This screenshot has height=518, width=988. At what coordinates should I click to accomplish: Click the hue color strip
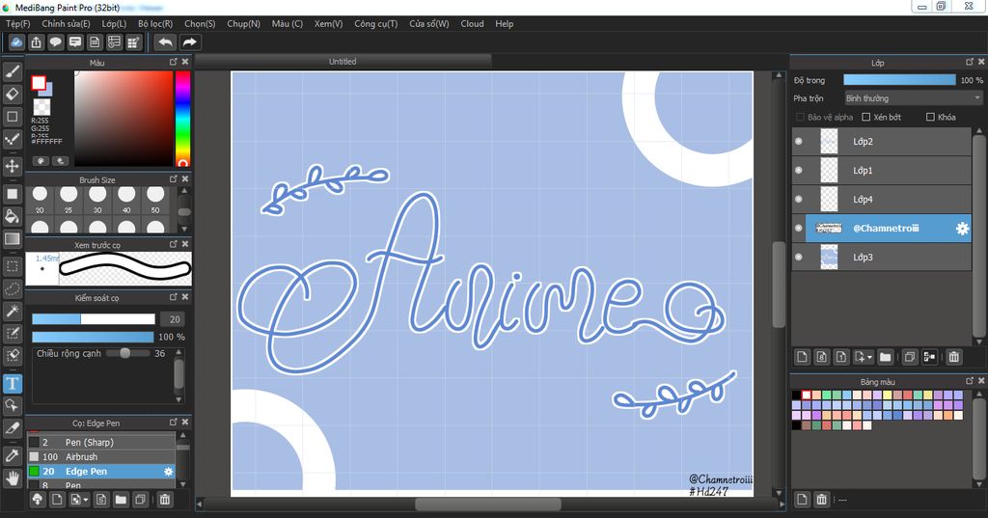click(182, 119)
